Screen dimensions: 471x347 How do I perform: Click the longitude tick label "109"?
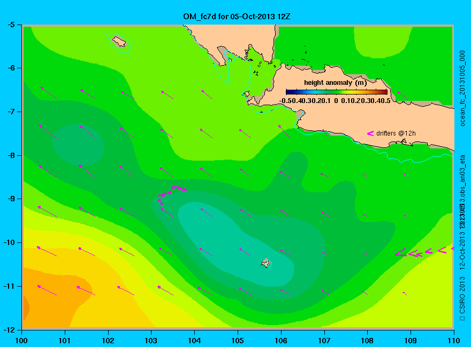(x=411, y=341)
